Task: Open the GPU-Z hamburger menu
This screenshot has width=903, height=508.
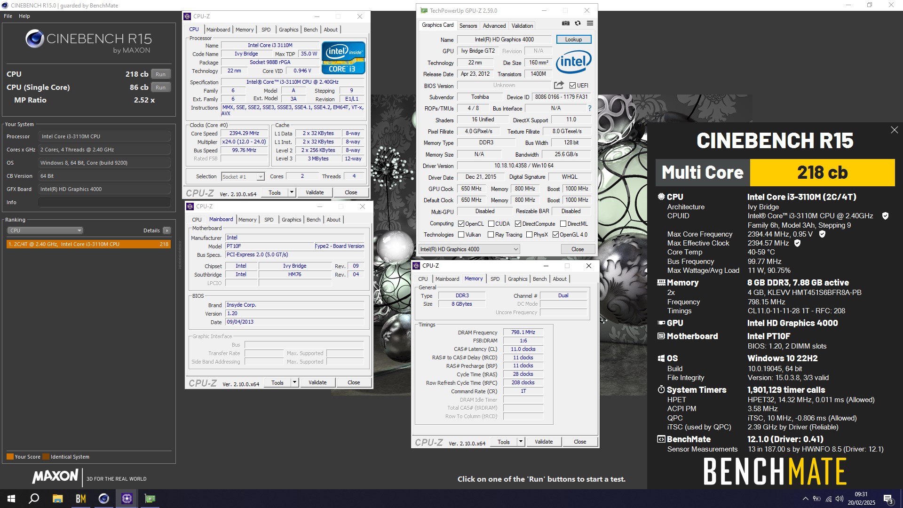Action: (590, 23)
